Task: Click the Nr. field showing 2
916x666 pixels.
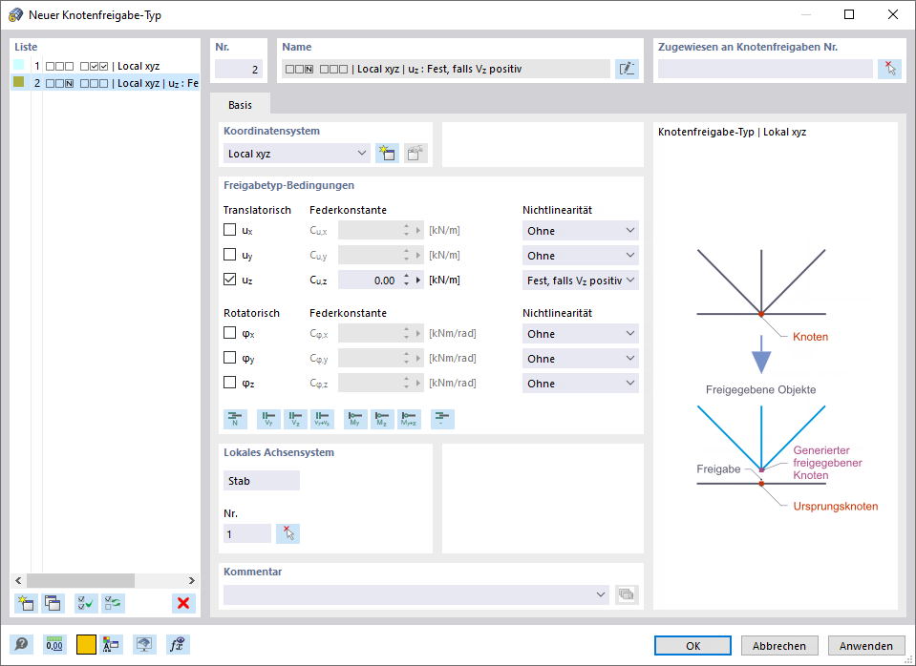Action: tap(239, 69)
